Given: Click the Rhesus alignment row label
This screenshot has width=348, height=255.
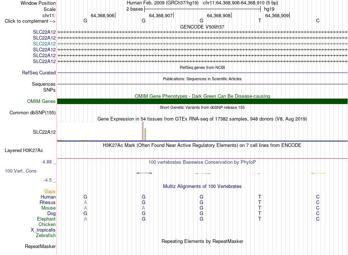Looking at the screenshot, I should 48,202.
